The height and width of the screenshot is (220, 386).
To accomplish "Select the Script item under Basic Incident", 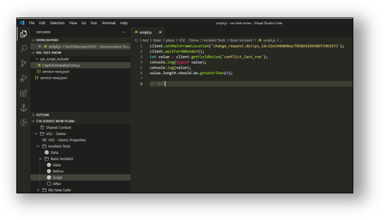I will 80,178.
